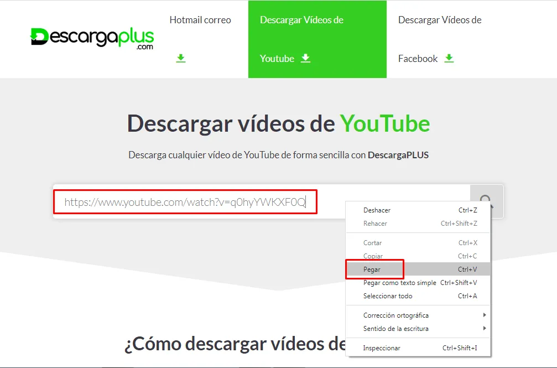Choose Deshacer in context menu
Viewport: 557px width, 368px height.
coord(418,210)
